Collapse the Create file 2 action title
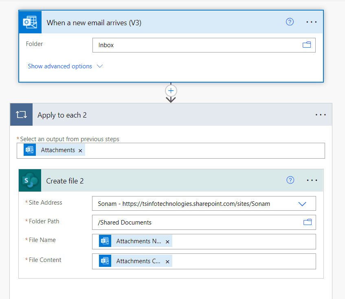Image resolution: width=345 pixels, height=299 pixels. click(x=65, y=181)
